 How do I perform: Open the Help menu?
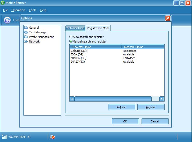click(x=43, y=10)
